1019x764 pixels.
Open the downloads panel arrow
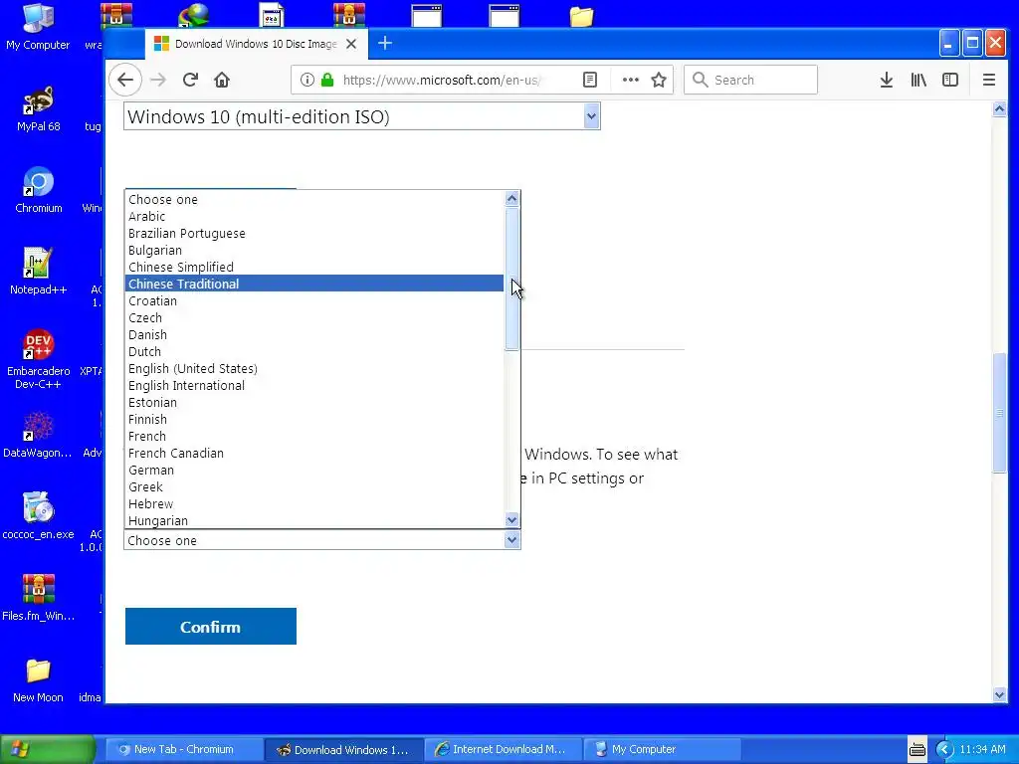pos(886,80)
